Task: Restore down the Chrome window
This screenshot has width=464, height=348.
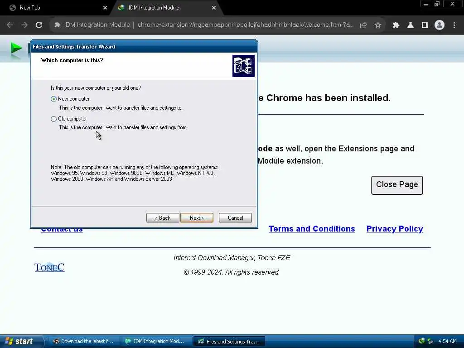Action: pos(437,4)
